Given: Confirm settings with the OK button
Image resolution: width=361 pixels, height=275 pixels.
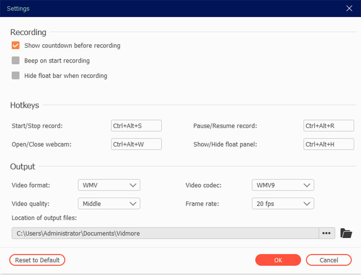Looking at the screenshot, I should [278, 260].
